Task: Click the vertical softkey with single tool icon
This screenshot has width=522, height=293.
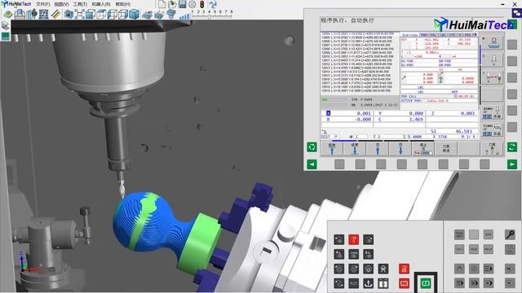Action: coord(493,60)
